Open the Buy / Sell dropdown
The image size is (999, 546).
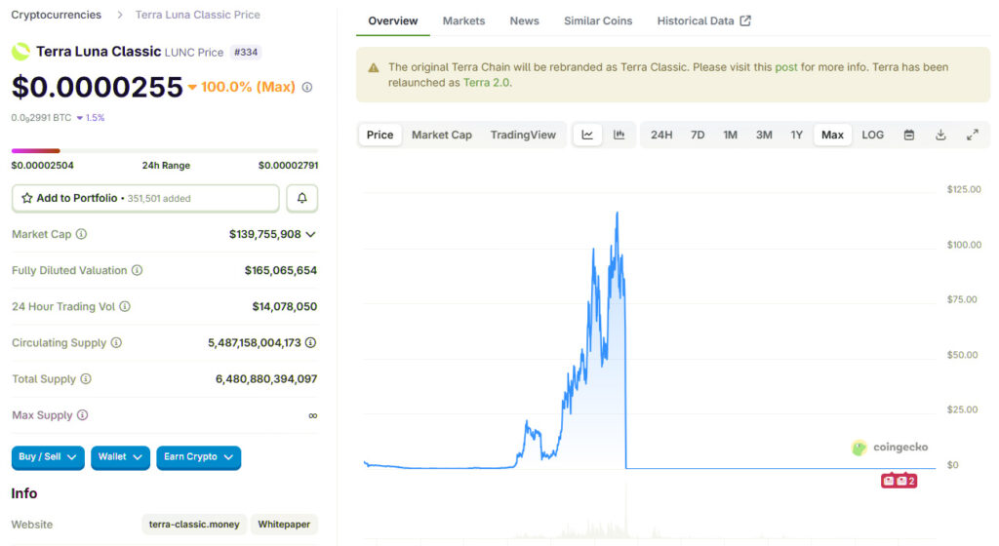(48, 457)
